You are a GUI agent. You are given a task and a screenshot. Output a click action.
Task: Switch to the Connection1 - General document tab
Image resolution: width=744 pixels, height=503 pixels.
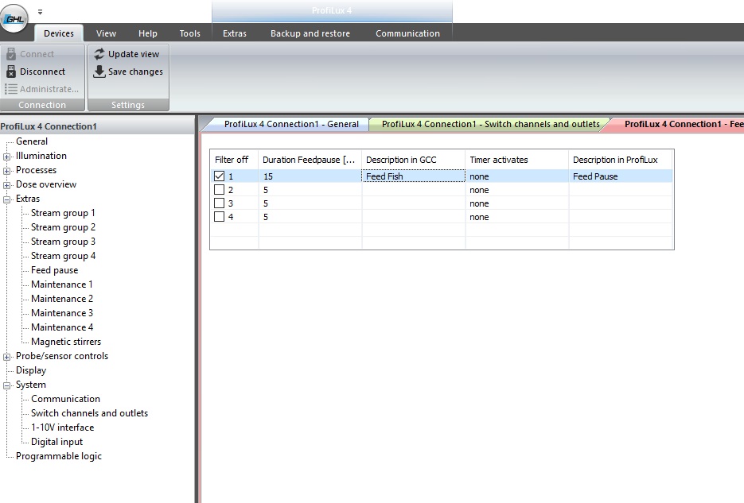[291, 124]
